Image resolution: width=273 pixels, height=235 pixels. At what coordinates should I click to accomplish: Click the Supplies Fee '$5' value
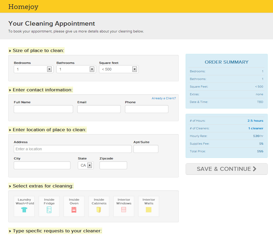(x=261, y=144)
